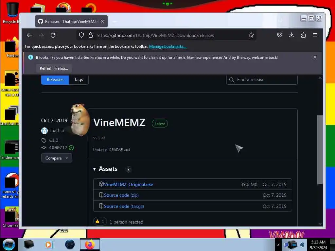Open the Firefox hamburger menu
This screenshot has width=335, height=251.
pyautogui.click(x=315, y=35)
